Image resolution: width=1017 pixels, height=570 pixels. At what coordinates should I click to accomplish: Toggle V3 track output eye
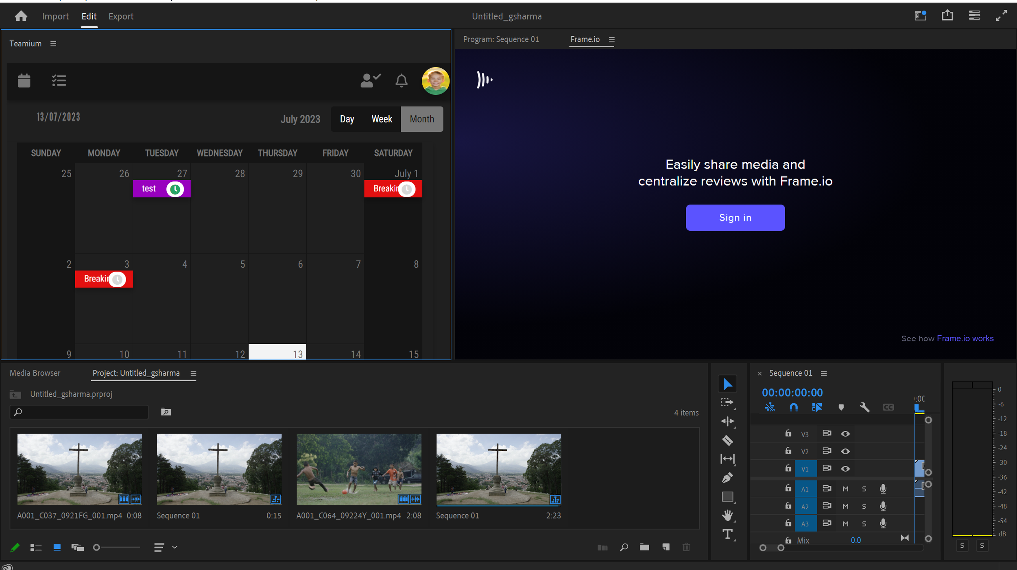click(845, 434)
